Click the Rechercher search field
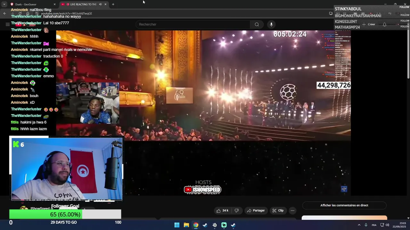Image resolution: width=410 pixels, height=230 pixels. (193, 24)
